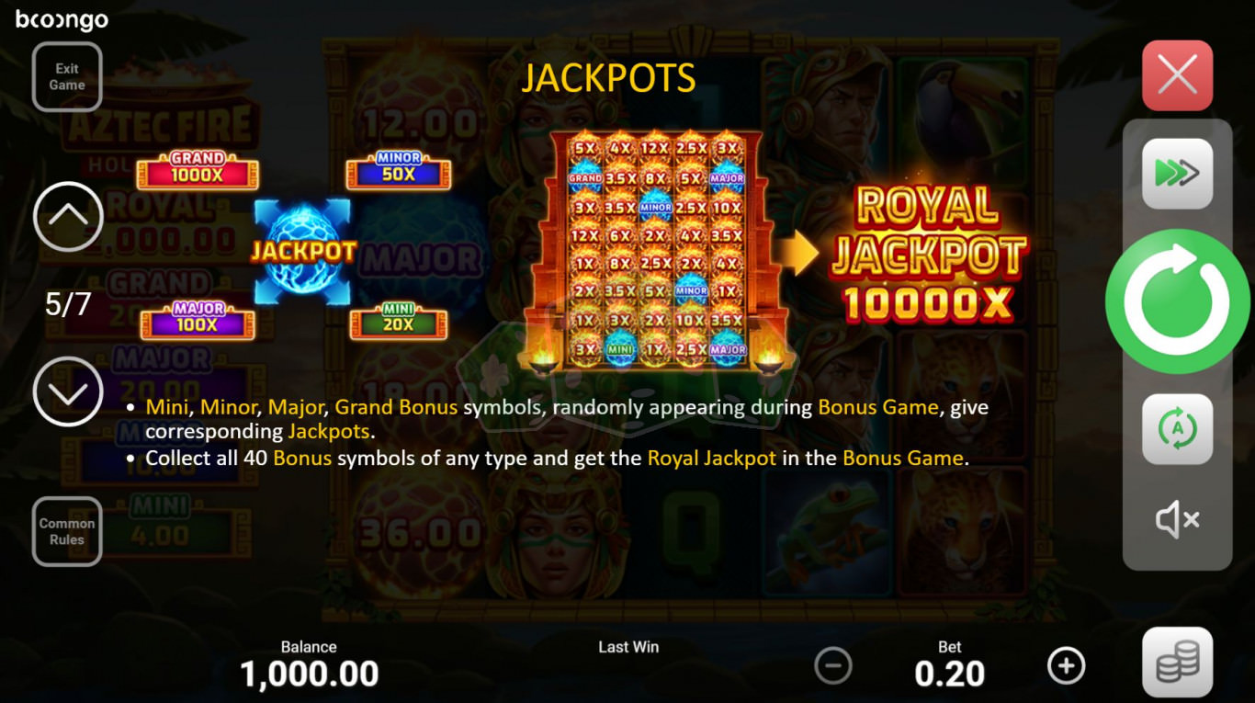Click the Exit Game button
Screen dimensions: 1255x703
click(x=67, y=76)
